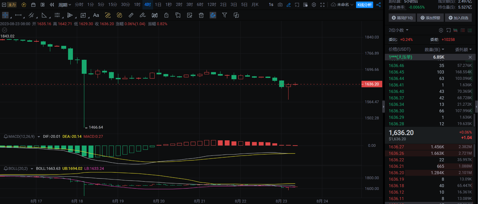The image size is (478, 204).
Task: Click the K线分析 button
Action: point(364,5)
